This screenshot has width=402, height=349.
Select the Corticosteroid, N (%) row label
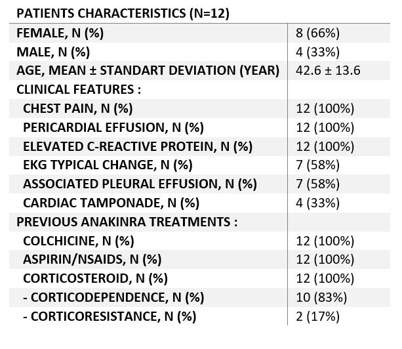[96, 279]
